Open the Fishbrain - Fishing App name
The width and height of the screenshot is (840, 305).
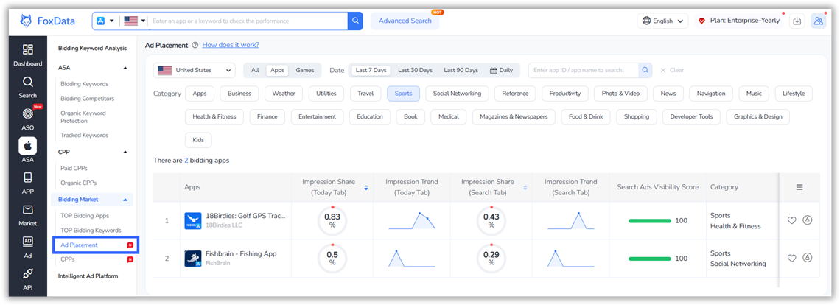(x=241, y=253)
